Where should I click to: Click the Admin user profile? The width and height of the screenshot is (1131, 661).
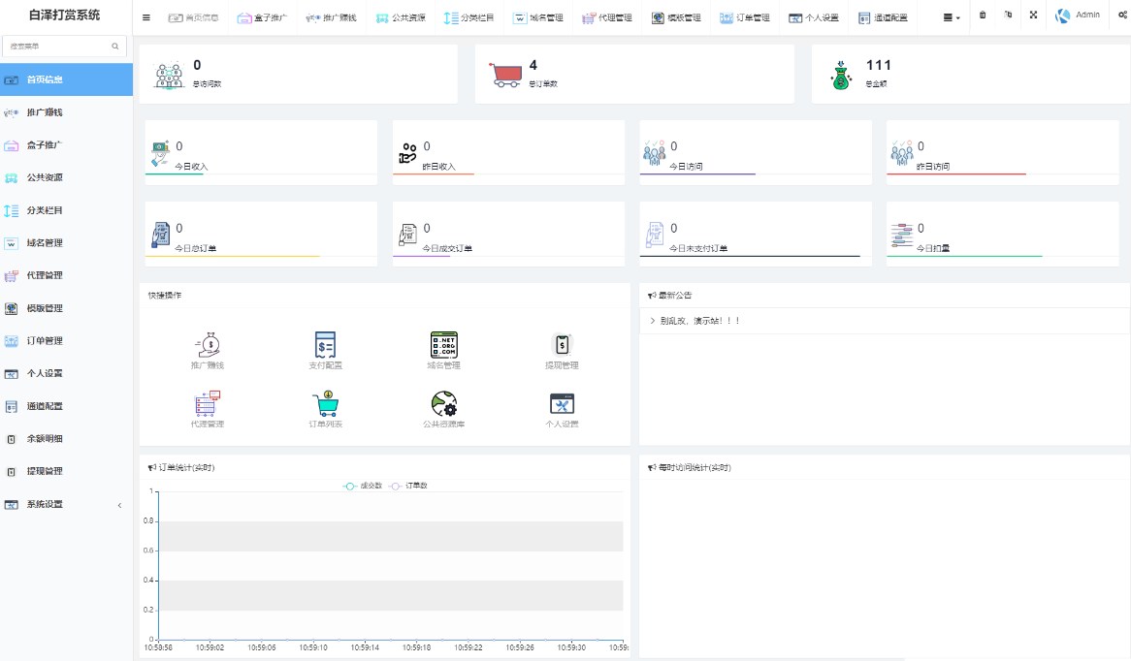coord(1078,16)
